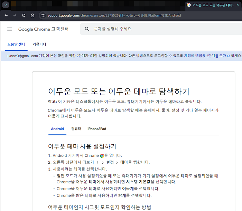Click the search magnifier icon
The width and height of the screenshot is (242, 211).
pos(87,29)
